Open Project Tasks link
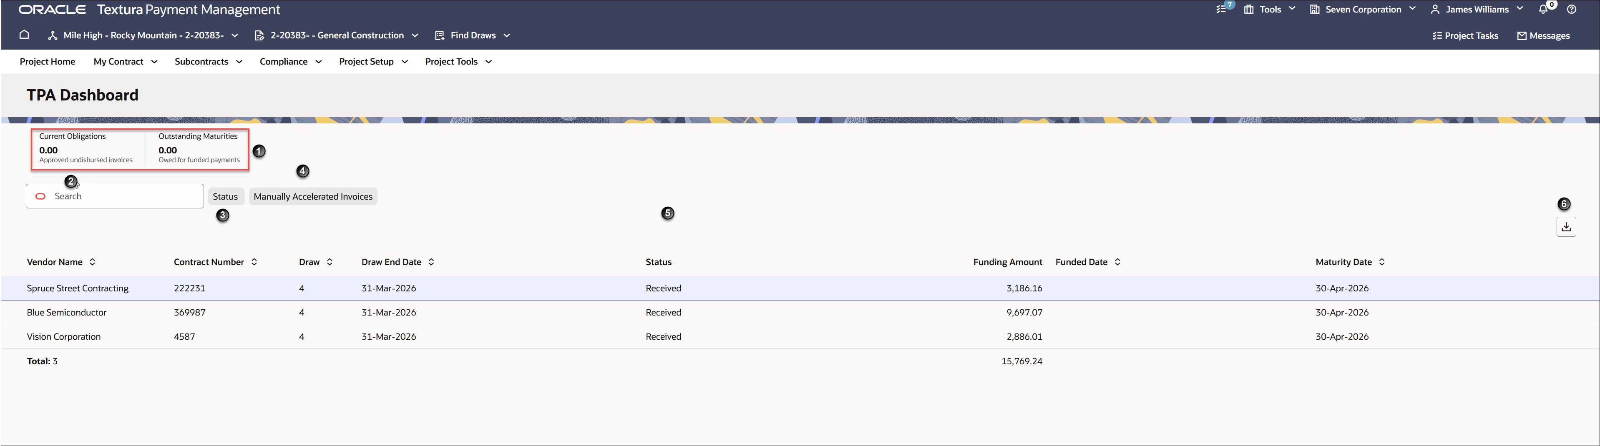The height and width of the screenshot is (446, 1600). click(x=1465, y=35)
